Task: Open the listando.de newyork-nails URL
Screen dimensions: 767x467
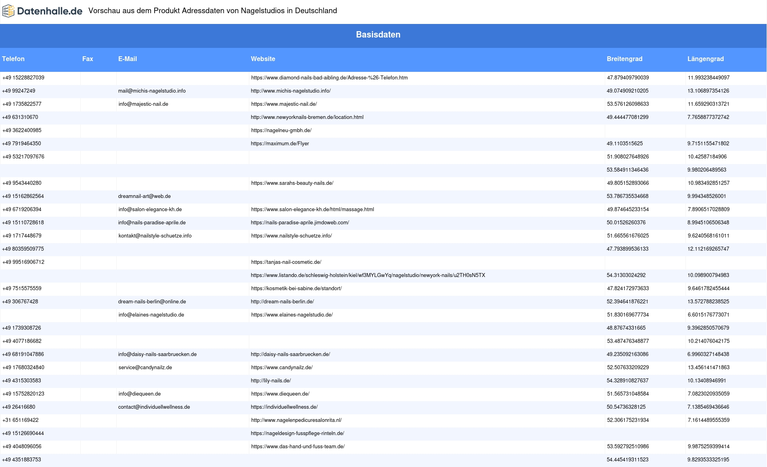Action: [368, 275]
